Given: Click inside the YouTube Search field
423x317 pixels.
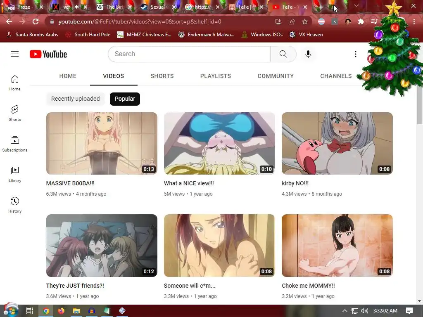Looking at the screenshot, I should click(189, 54).
